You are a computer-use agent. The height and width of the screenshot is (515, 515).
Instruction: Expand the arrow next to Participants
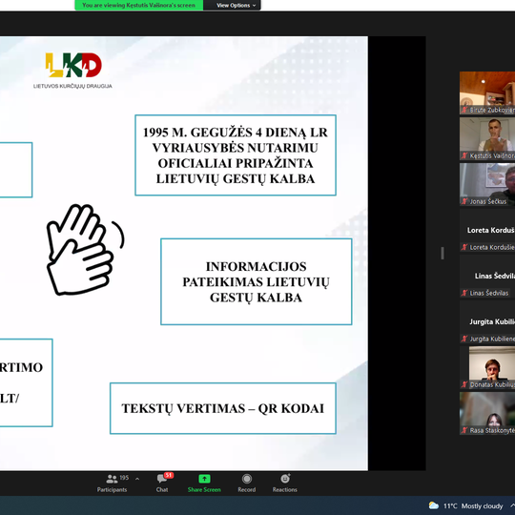(137, 479)
